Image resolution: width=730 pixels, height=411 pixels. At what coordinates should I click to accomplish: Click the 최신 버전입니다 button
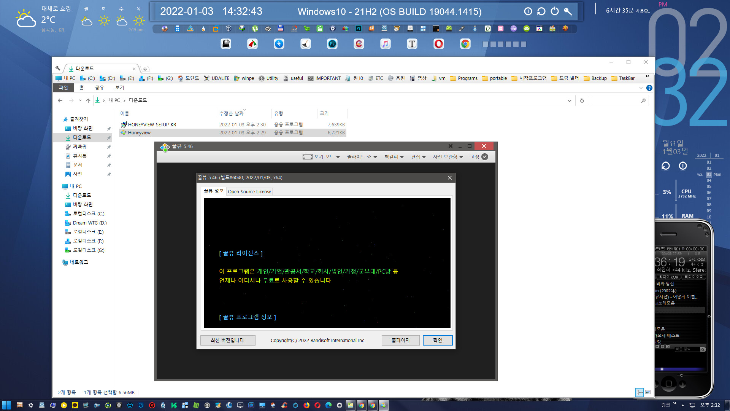pos(228,340)
